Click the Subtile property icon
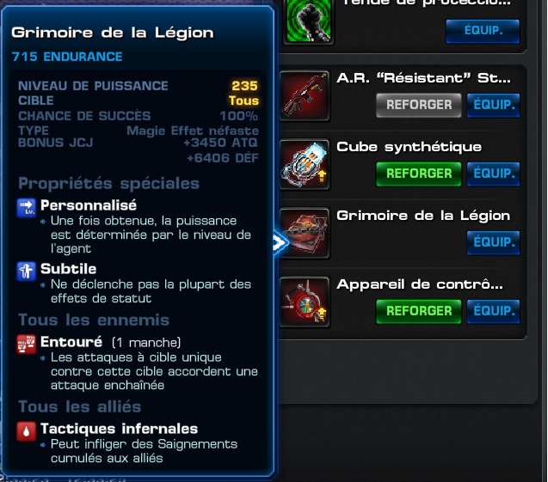This screenshot has width=548, height=482. coord(26,272)
